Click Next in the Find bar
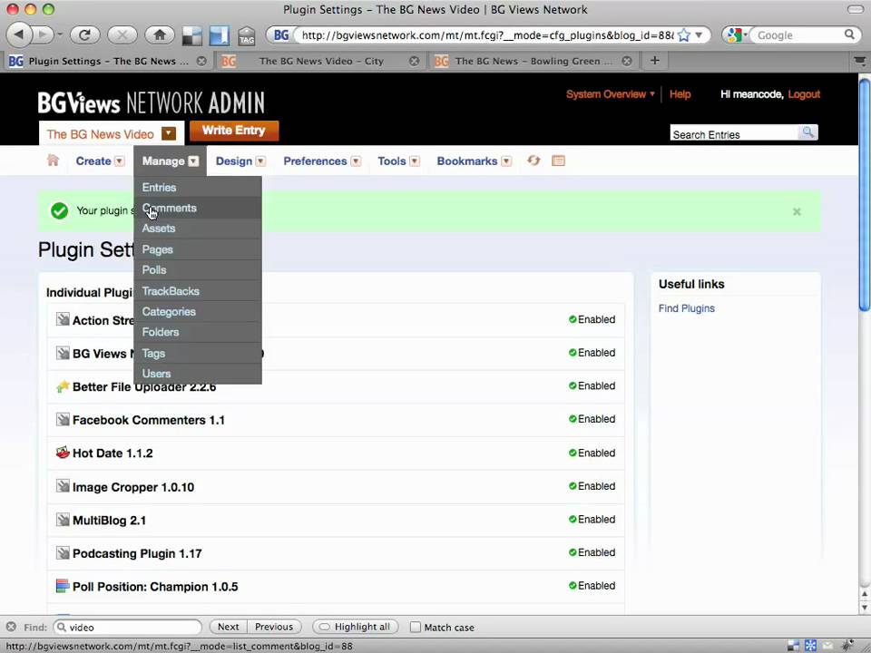This screenshot has height=653, width=871. click(x=229, y=627)
